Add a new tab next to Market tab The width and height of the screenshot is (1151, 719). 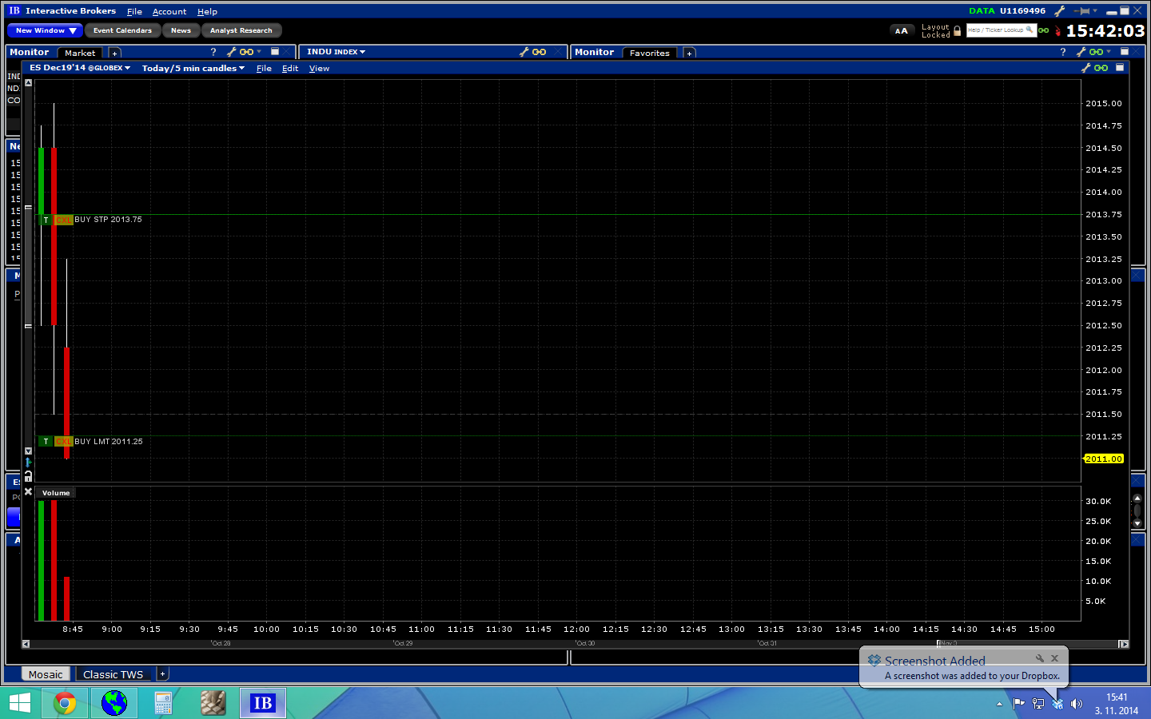click(x=114, y=53)
